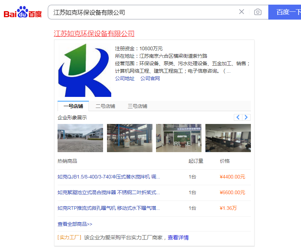Screen dimensions: 301x249
Task: Open the meeting room photo thumbnail
Action: [x=228, y=138]
